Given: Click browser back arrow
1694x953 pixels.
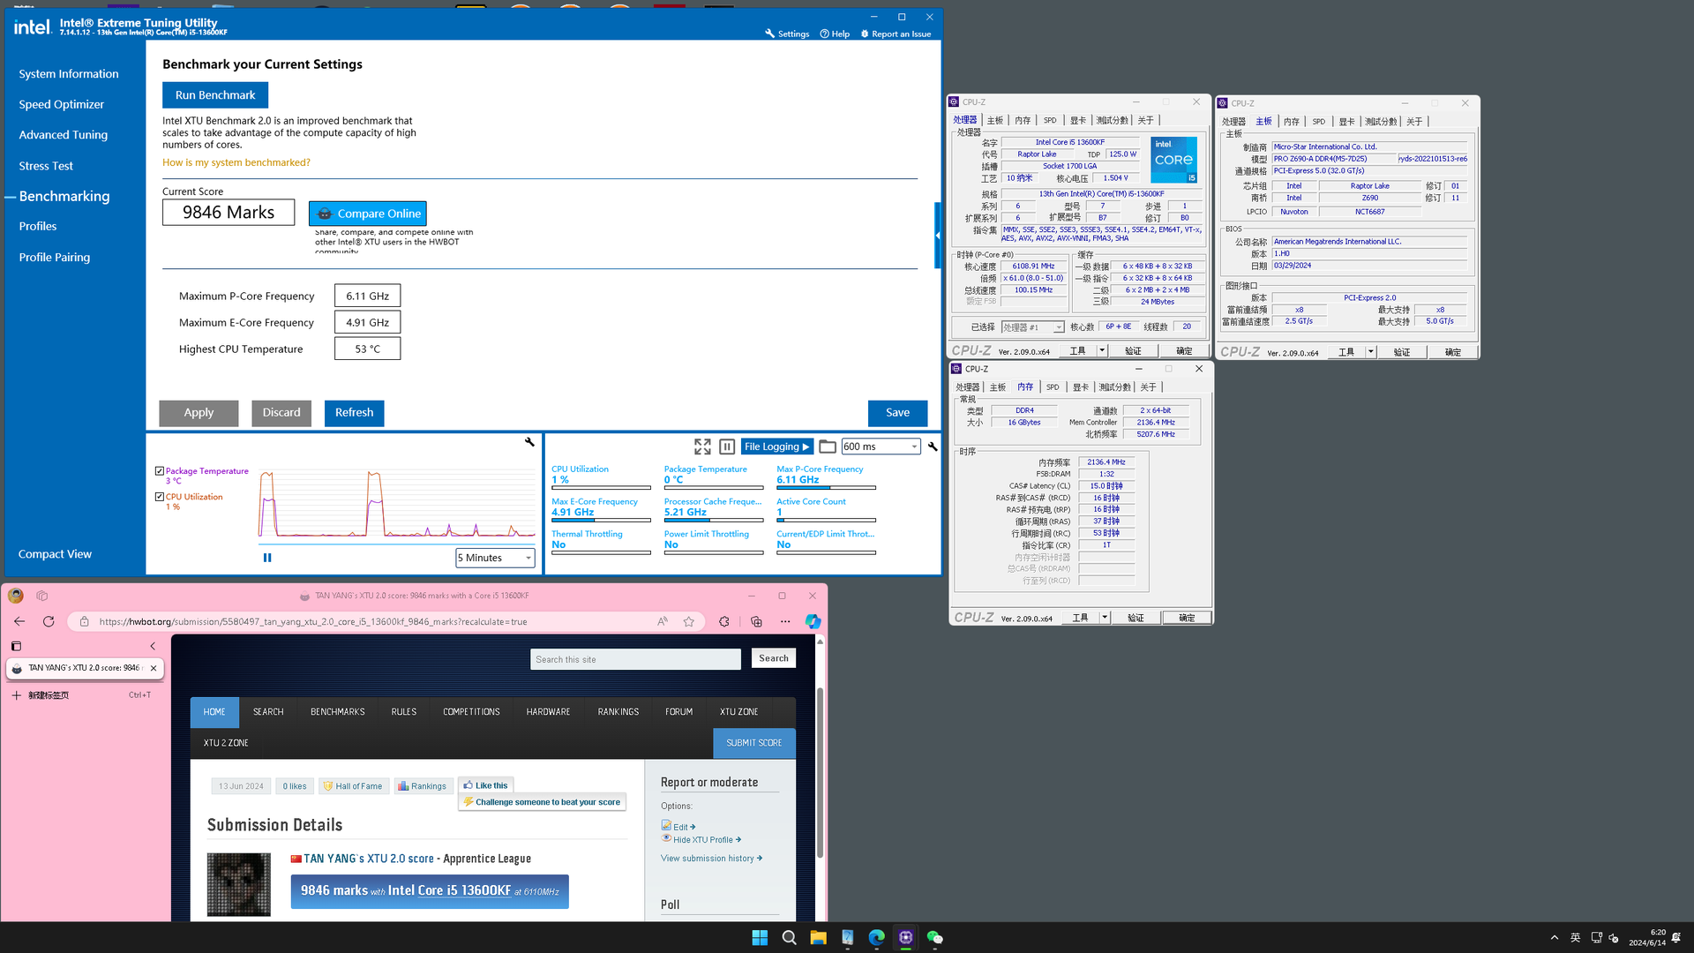Looking at the screenshot, I should click(x=19, y=621).
